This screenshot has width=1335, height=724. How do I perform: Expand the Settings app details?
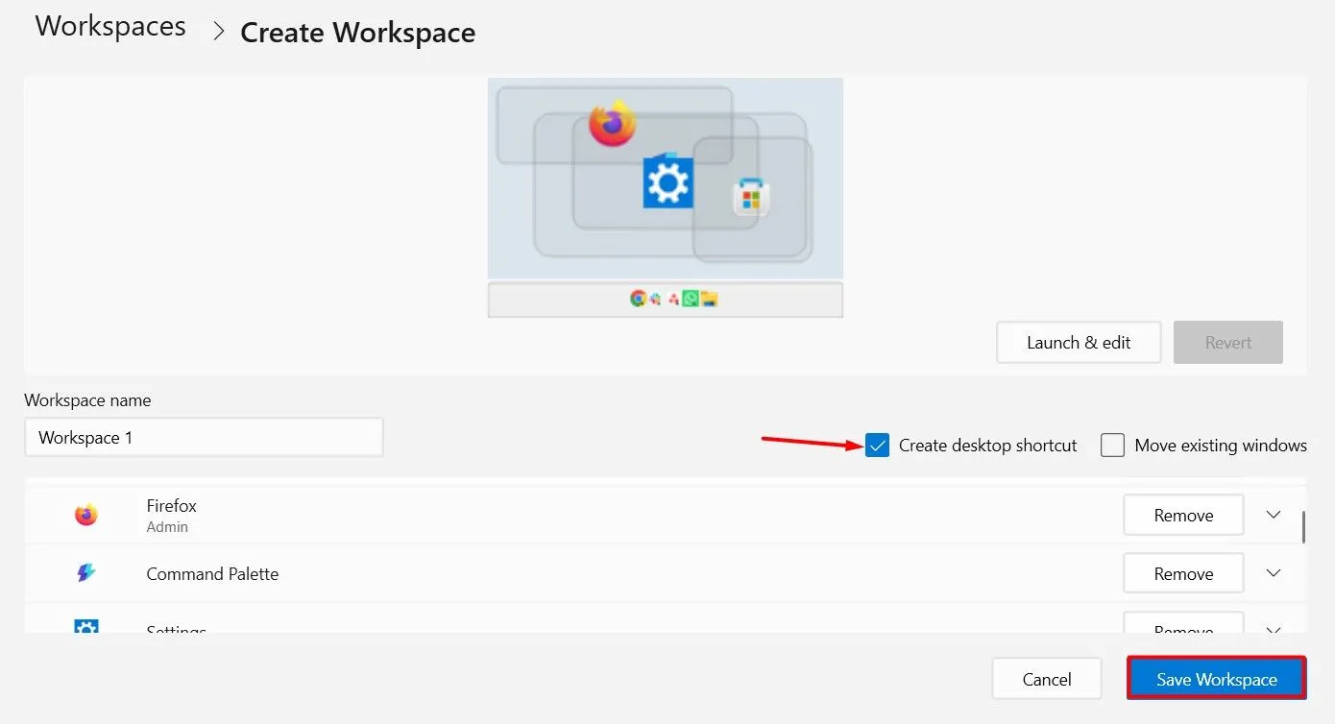point(1274,629)
